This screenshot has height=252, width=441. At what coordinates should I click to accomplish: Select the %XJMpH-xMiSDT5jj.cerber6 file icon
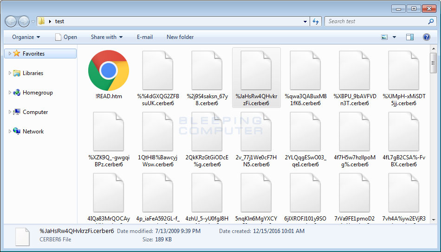click(x=404, y=70)
